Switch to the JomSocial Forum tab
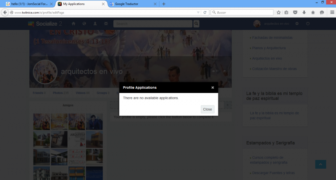This screenshot has width=336, height=180. pyautogui.click(x=29, y=4)
